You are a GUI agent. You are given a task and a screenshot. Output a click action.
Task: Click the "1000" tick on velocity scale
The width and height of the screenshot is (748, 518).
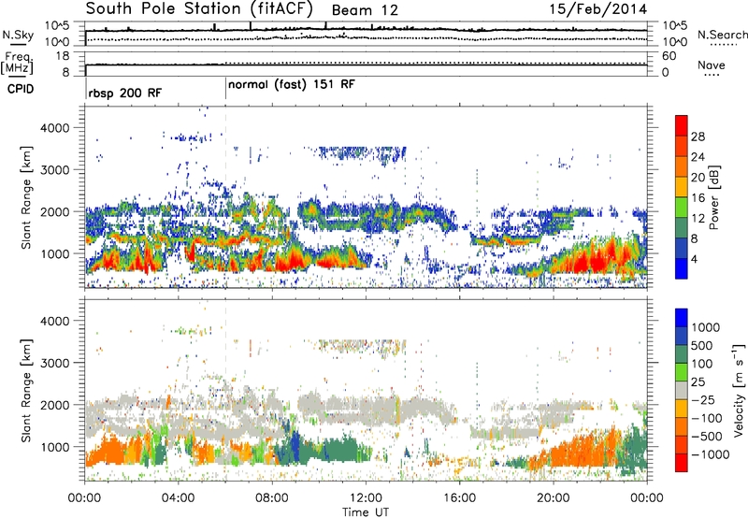click(x=706, y=327)
